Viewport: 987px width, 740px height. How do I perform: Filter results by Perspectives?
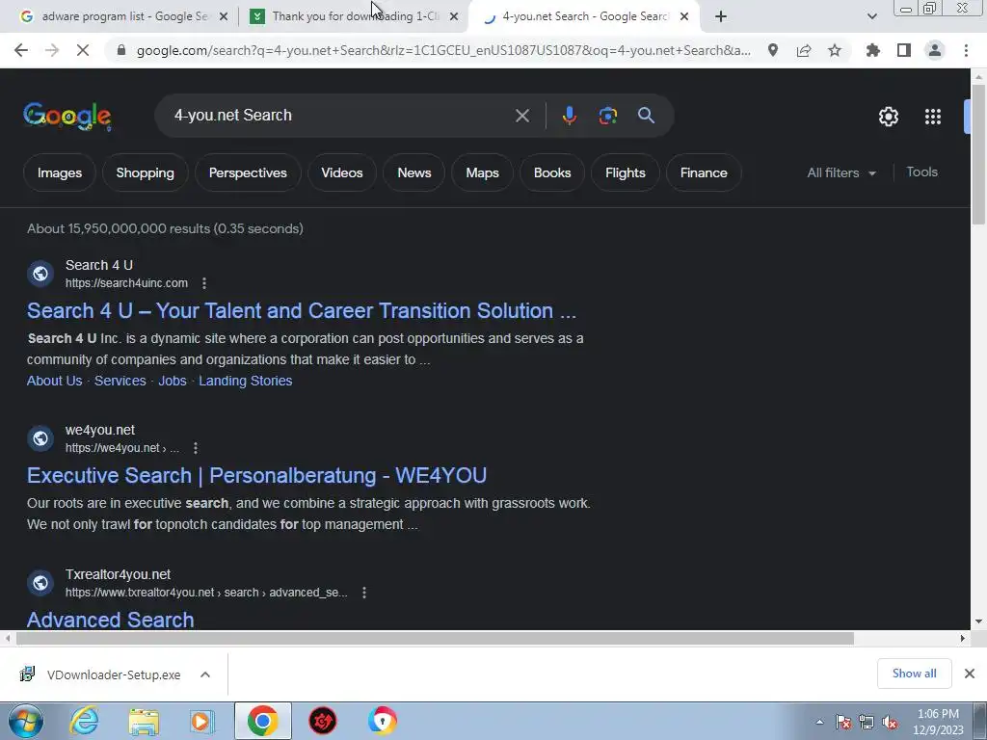[248, 172]
